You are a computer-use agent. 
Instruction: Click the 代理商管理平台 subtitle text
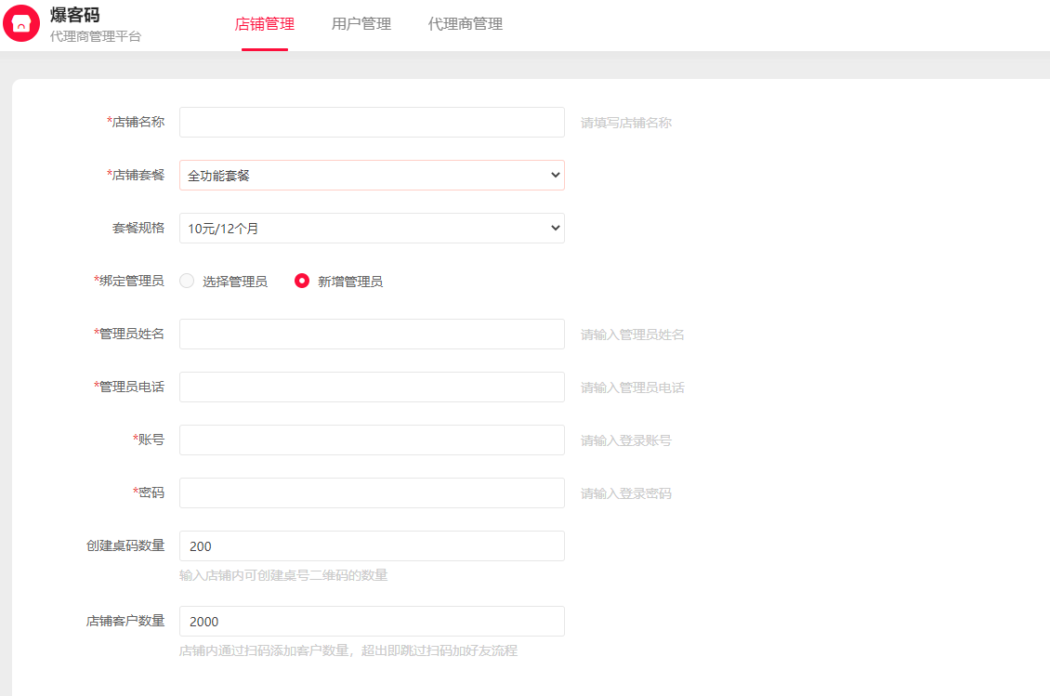pos(96,37)
